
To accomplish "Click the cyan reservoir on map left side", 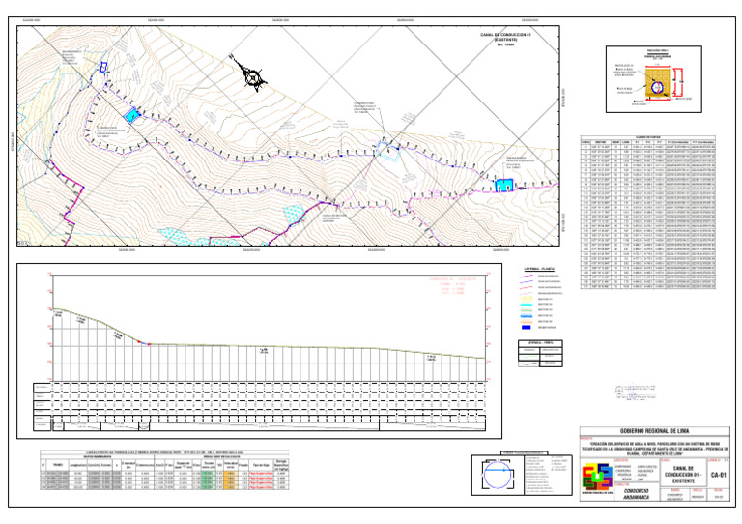I will pos(132,115).
